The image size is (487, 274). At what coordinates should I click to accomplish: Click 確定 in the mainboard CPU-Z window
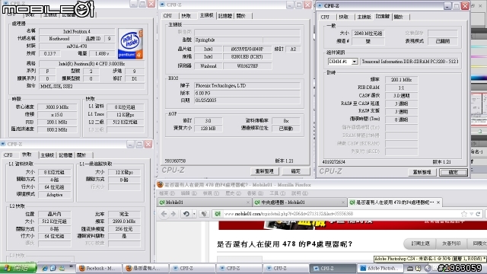(296, 171)
